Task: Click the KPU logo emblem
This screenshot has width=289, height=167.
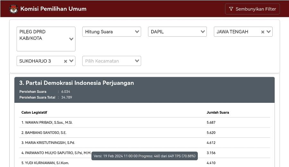Action: [x=13, y=9]
